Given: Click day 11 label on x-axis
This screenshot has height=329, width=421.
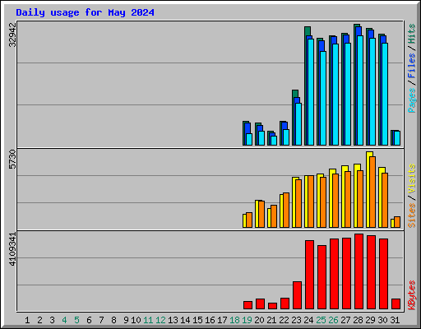Looking at the screenshot, I should (x=148, y=320).
